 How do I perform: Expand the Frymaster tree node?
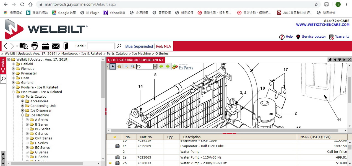pos(13,73)
